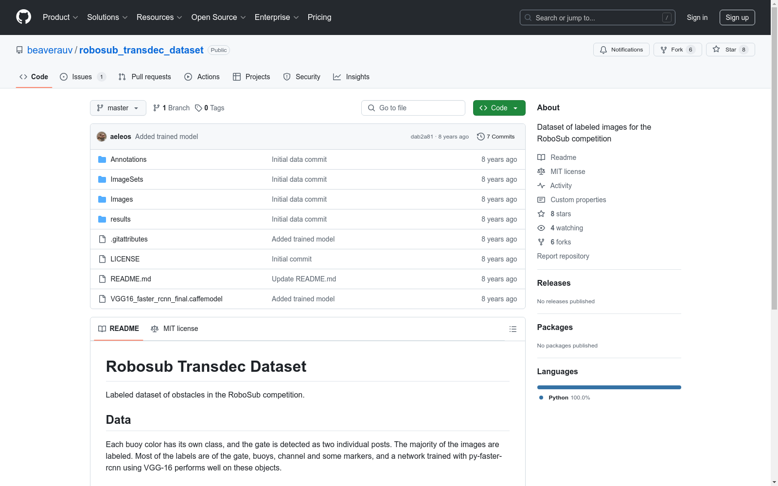
Task: Click the history clock icon beside Commits
Action: pyautogui.click(x=481, y=137)
